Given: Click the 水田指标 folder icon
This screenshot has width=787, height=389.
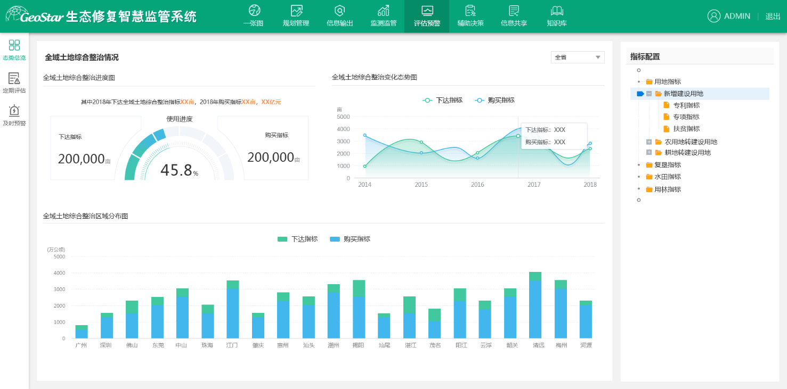Looking at the screenshot, I should (649, 177).
